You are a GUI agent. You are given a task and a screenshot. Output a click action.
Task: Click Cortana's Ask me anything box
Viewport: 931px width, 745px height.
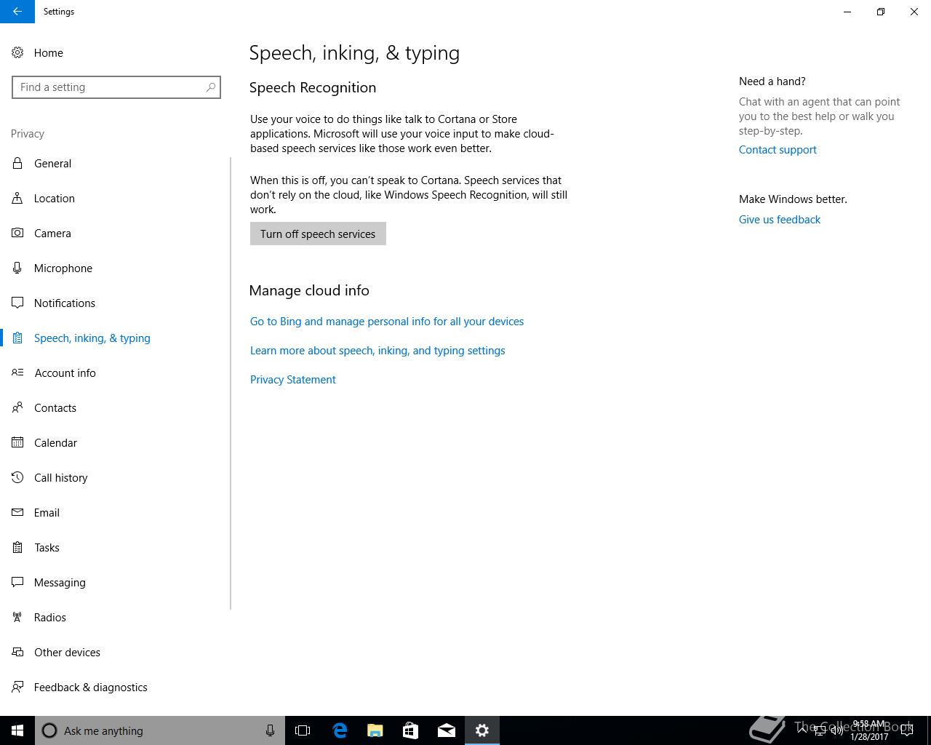(160, 730)
